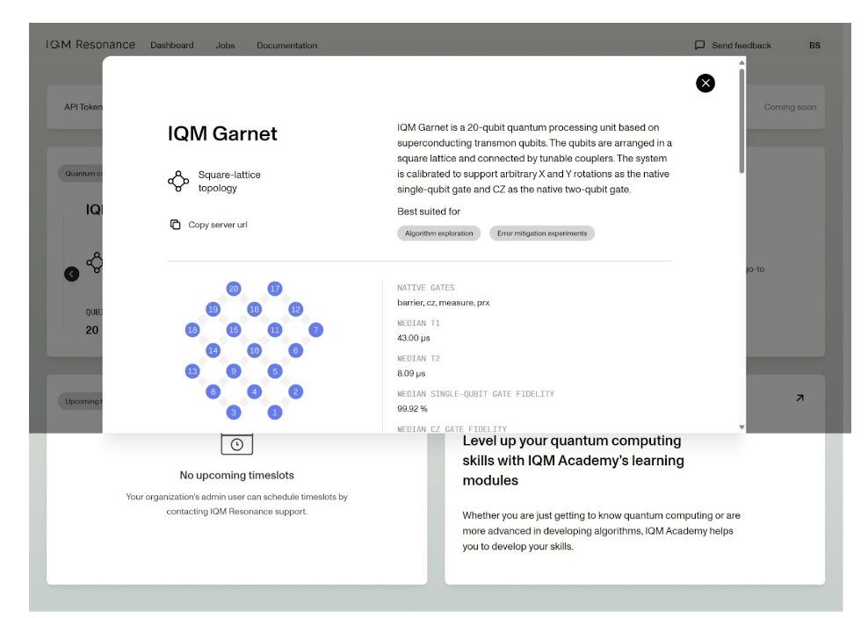Open the BS user avatar menu
The image size is (868, 618).
click(814, 46)
